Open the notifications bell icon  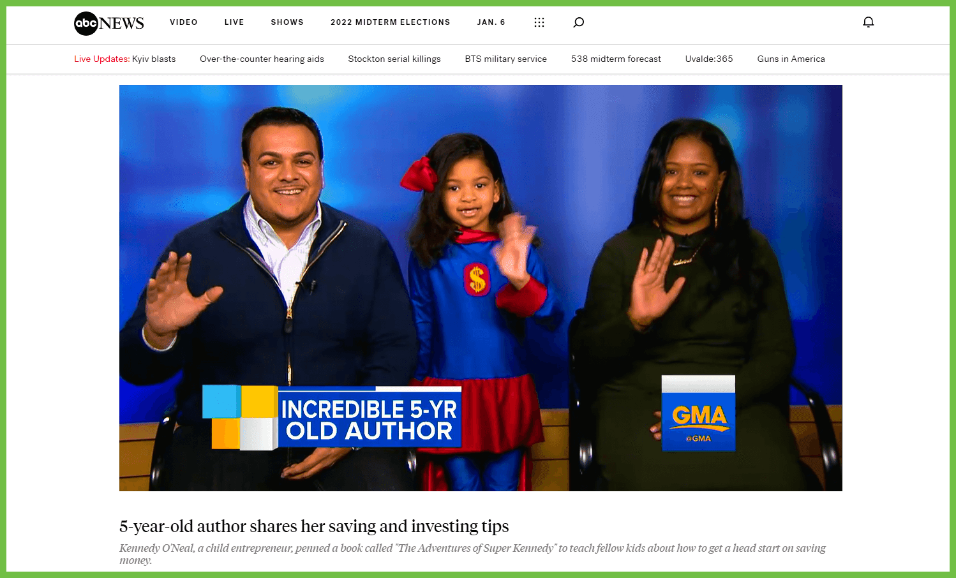pos(869,22)
